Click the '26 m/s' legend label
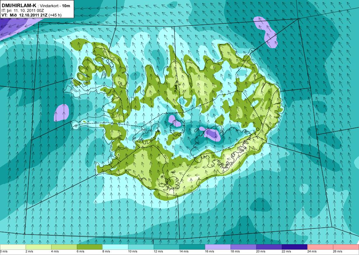Image resolution: width=359 pixels, height=255 pixels. [x=338, y=251]
